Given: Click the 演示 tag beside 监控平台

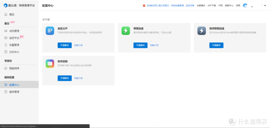Looking at the screenshot, I should [x=21, y=36].
